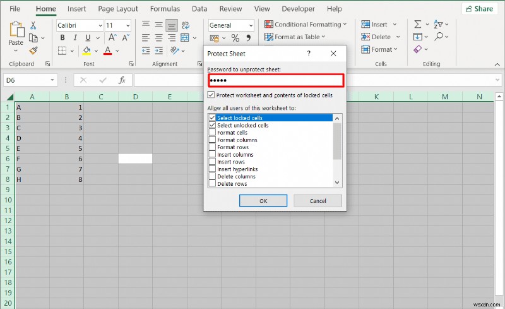This screenshot has width=505, height=309.
Task: Click the text Orientation icon
Action: pos(175,51)
